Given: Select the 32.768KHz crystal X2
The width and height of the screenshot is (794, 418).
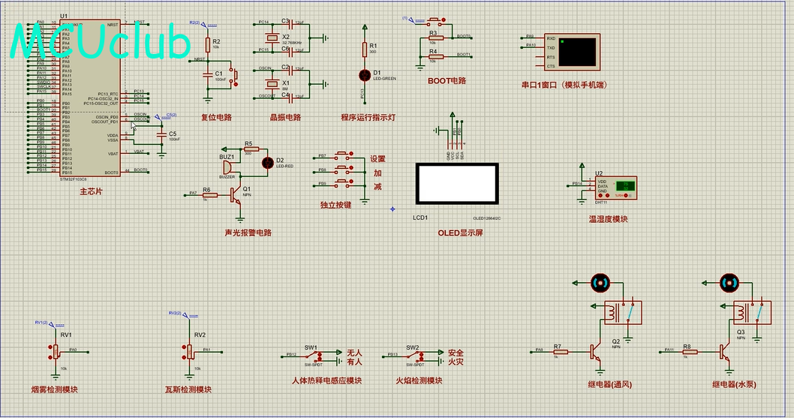Looking at the screenshot, I should [272, 38].
